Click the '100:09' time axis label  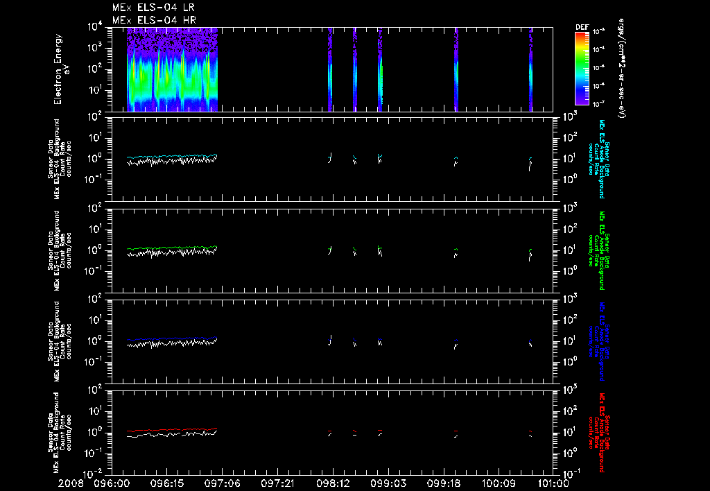coord(498,484)
